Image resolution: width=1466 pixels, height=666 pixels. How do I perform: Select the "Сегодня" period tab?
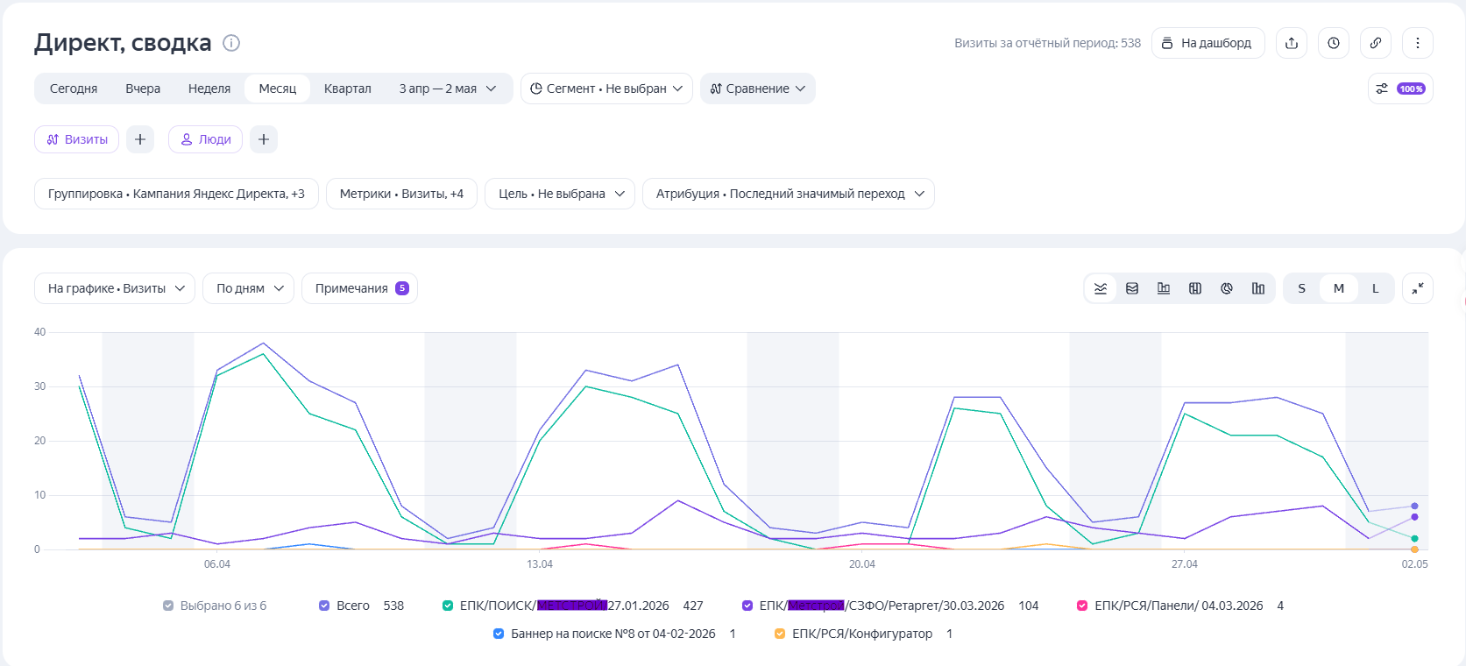click(74, 89)
